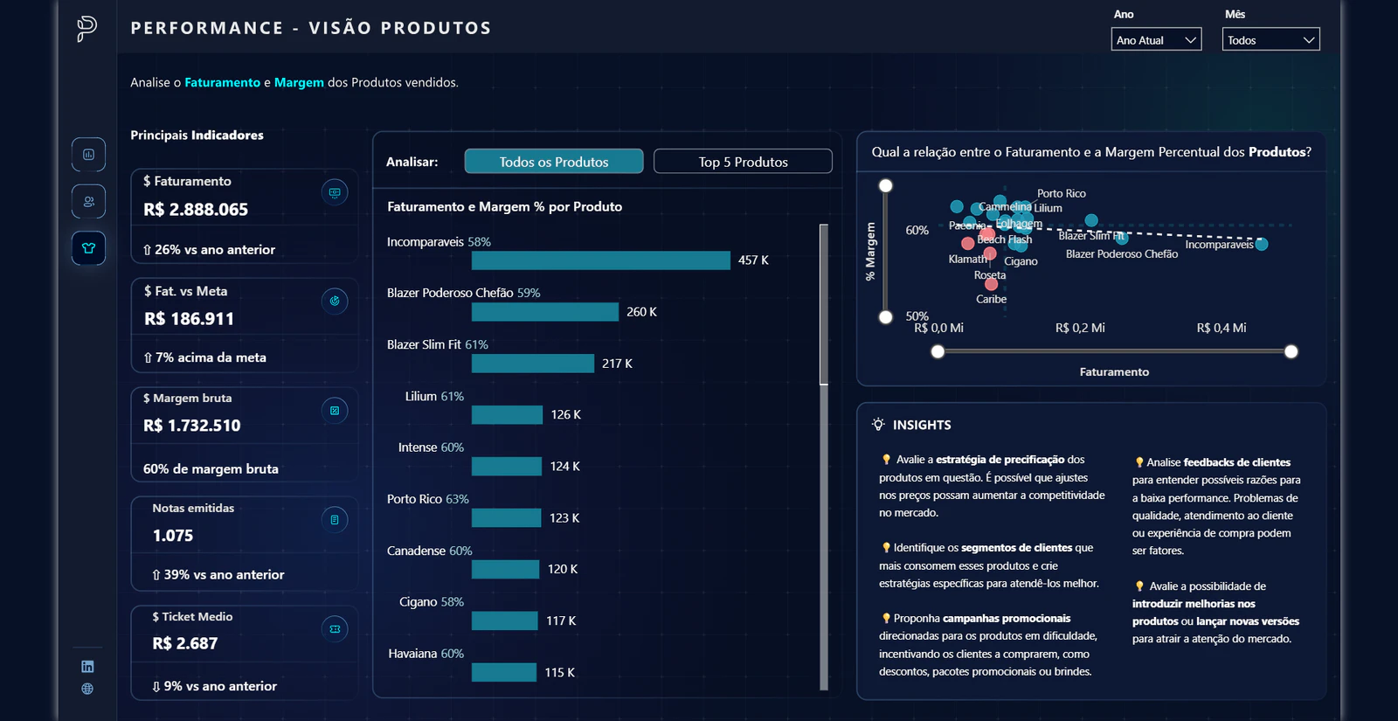The width and height of the screenshot is (1398, 721).
Task: Switch to Top 5 Produtos view
Action: click(x=743, y=162)
